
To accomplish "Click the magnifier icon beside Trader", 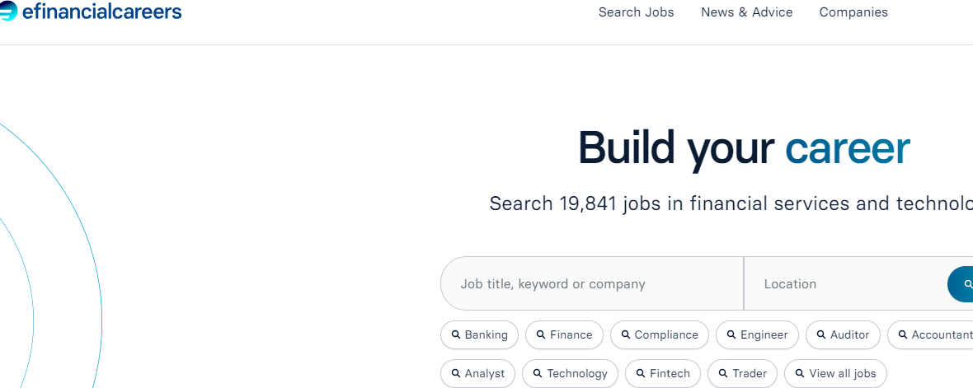I will tap(723, 373).
